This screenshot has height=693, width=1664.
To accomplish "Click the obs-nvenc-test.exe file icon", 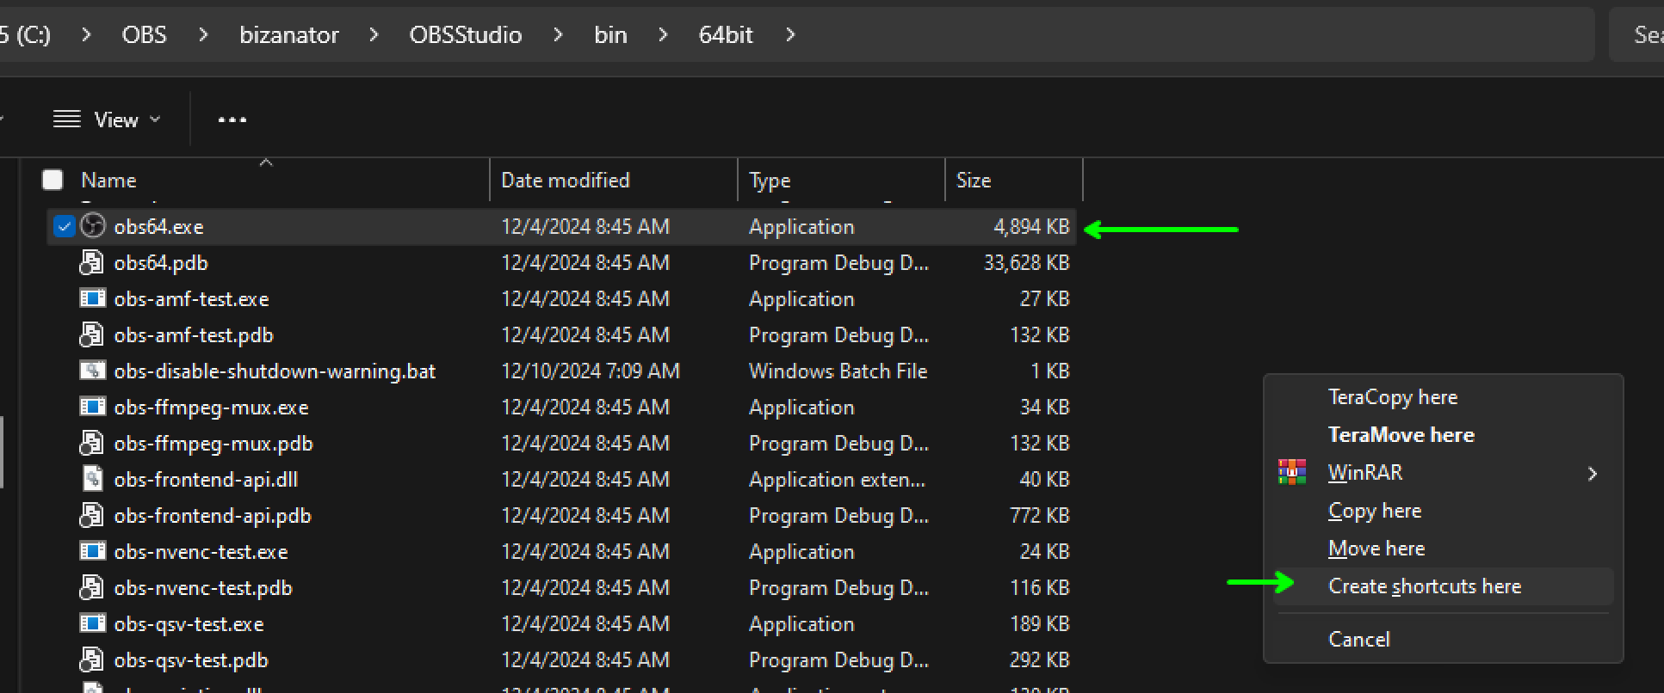I will point(92,552).
